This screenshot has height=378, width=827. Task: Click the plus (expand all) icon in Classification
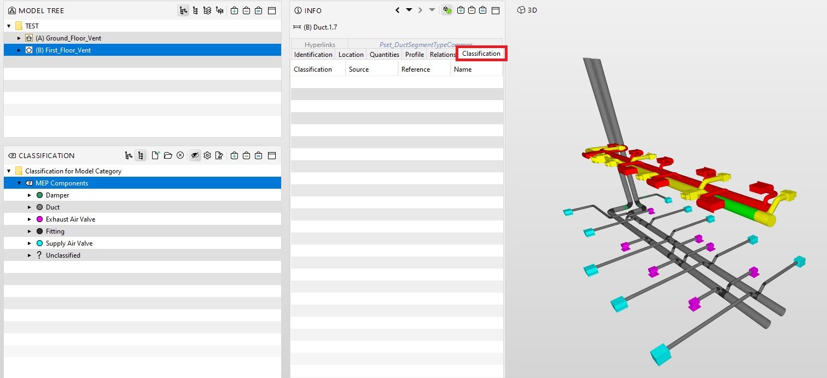click(x=234, y=155)
